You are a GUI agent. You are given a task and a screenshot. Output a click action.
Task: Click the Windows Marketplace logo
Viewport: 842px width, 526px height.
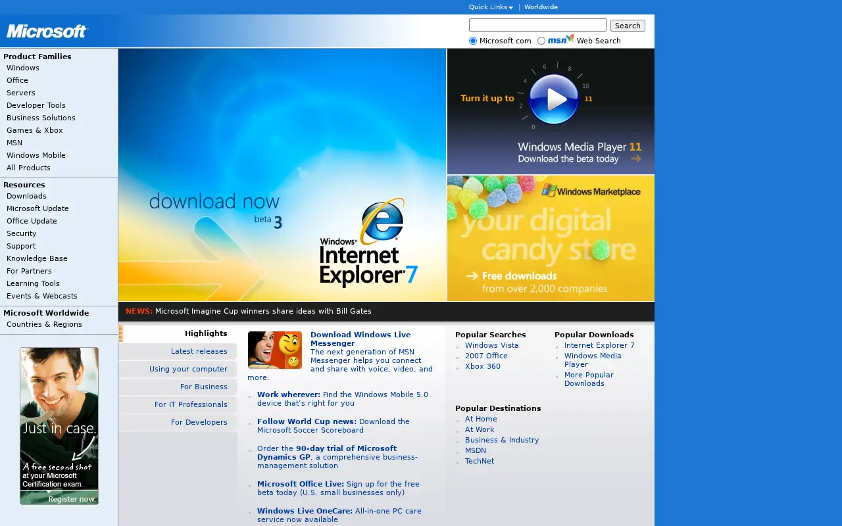[x=591, y=191]
